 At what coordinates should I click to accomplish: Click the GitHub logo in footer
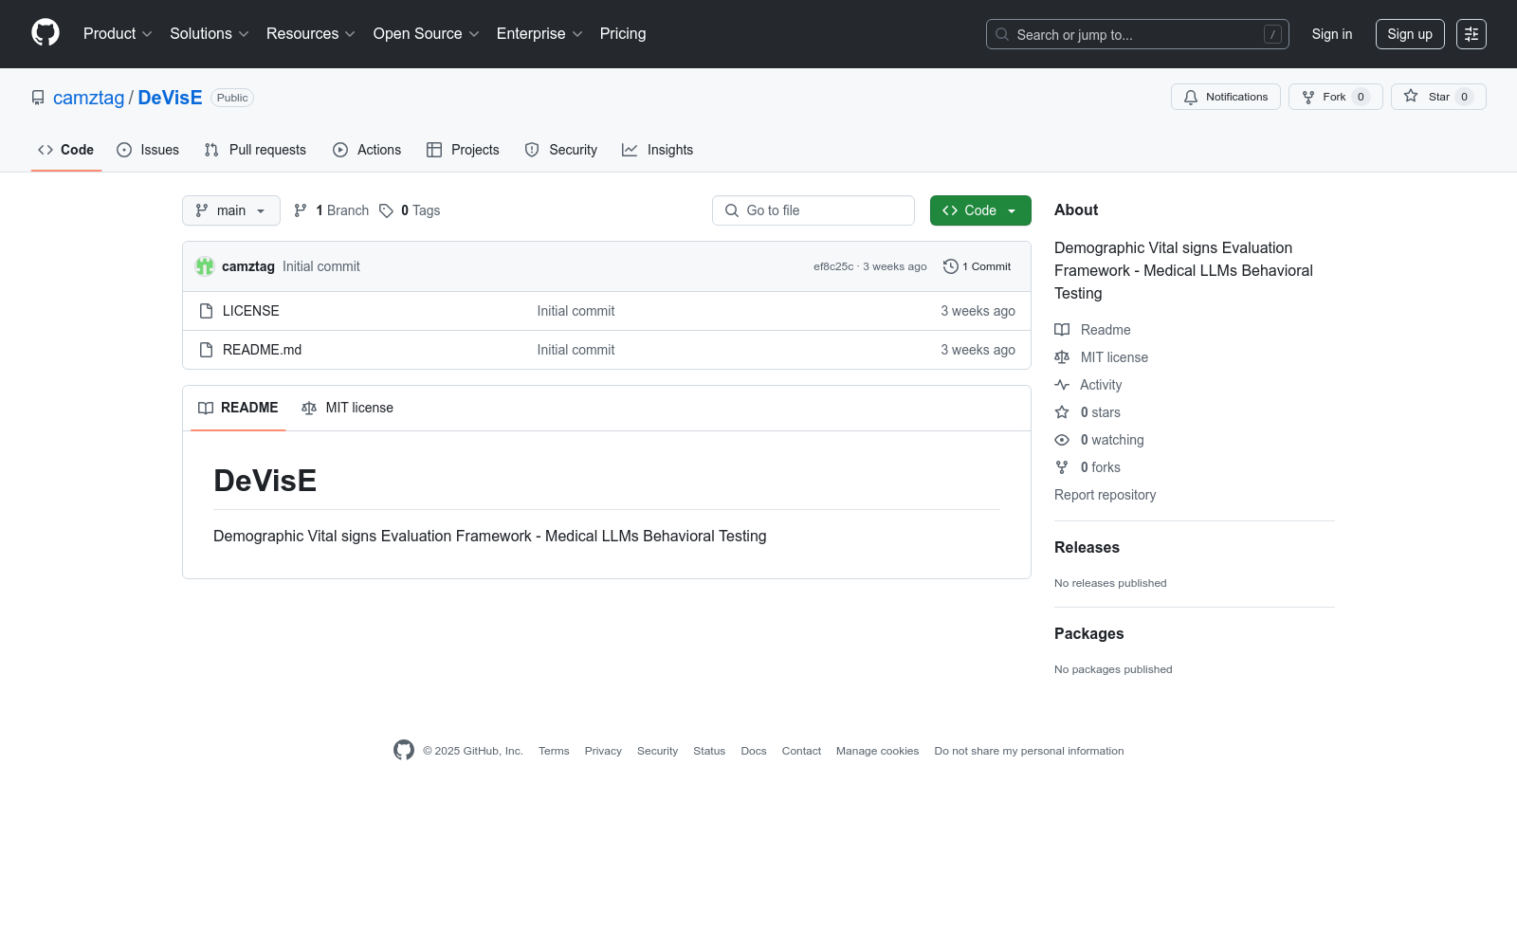coord(404,750)
